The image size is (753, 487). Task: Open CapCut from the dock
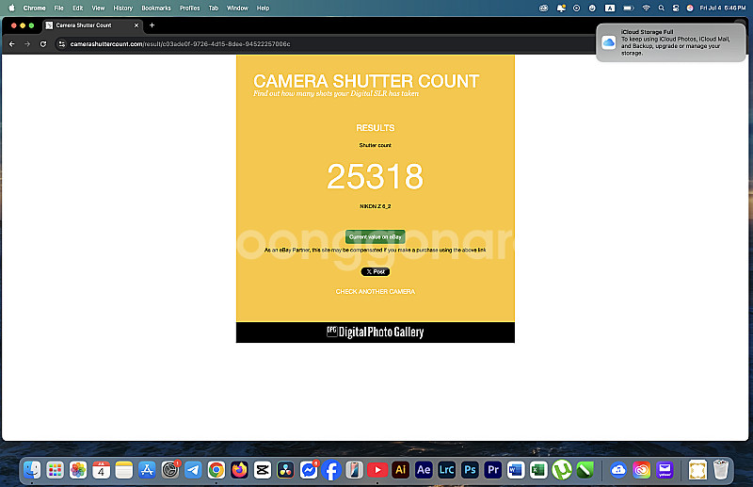(263, 470)
